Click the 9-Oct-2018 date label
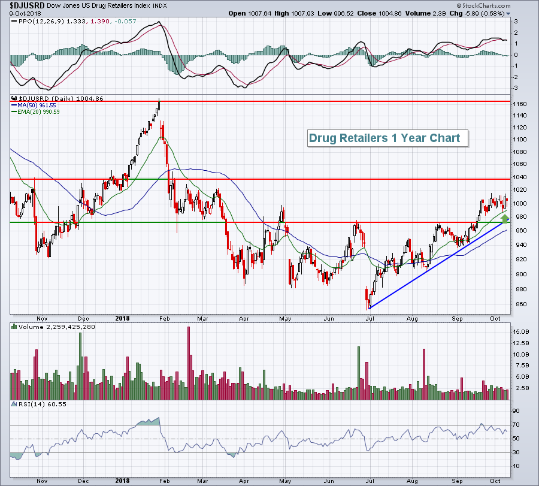539x486 pixels. (25, 14)
